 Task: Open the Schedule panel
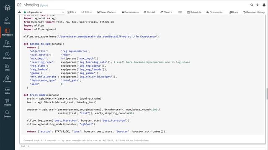194,12
